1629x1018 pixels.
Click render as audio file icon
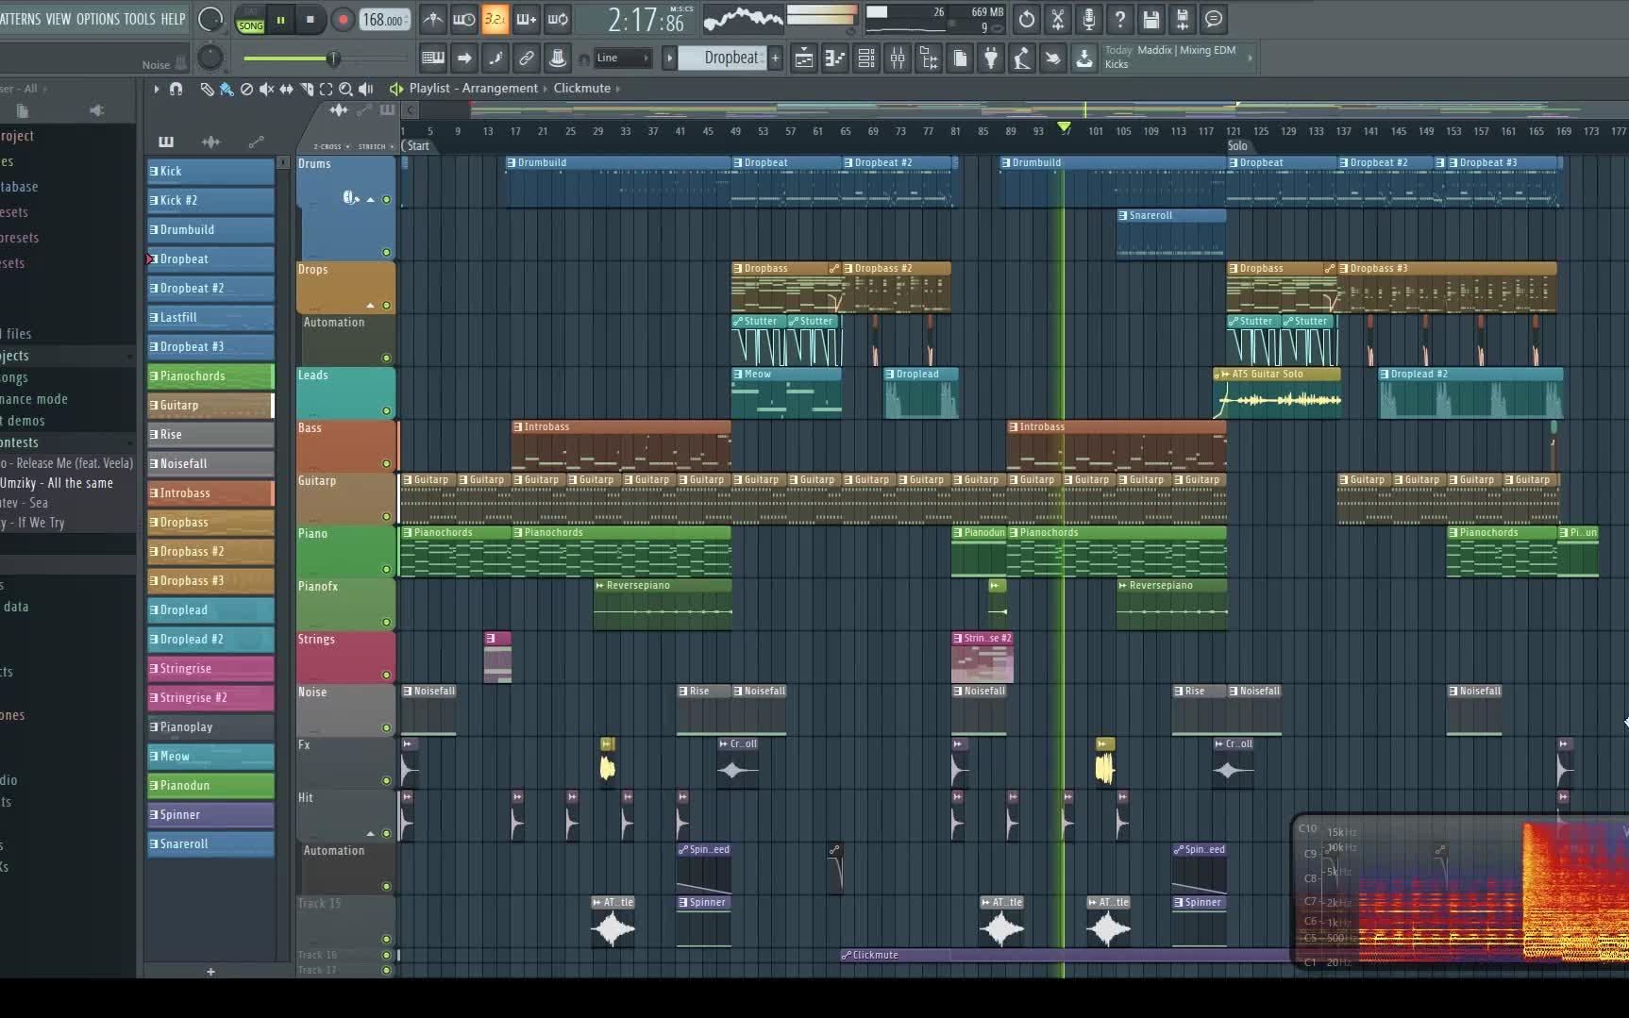(1183, 19)
